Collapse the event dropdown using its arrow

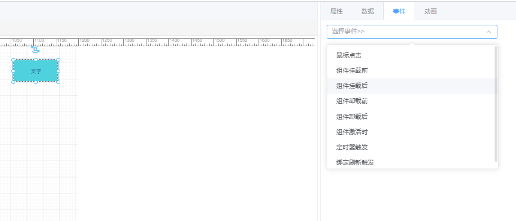point(489,32)
